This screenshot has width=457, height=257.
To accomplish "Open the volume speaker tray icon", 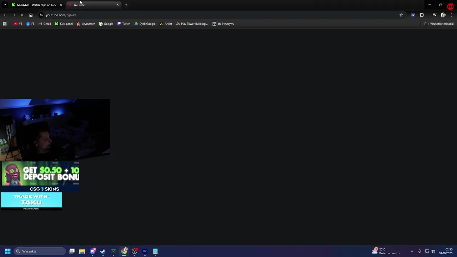I will (x=433, y=251).
